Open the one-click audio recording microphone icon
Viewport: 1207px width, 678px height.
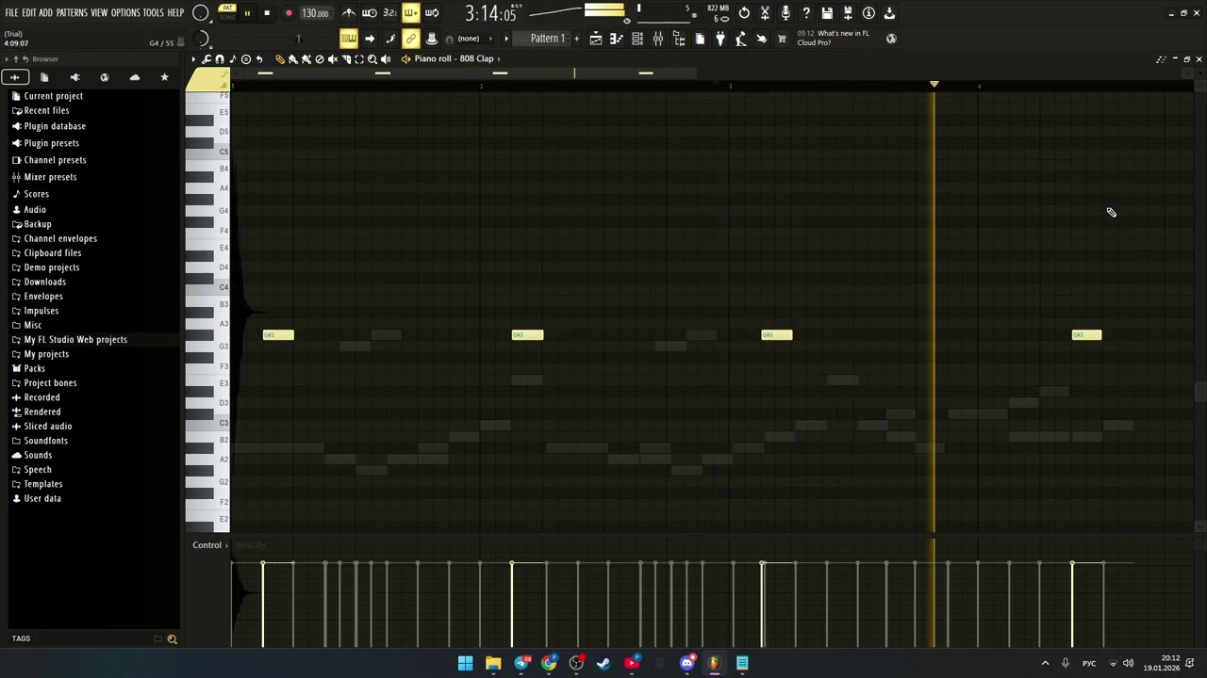coord(785,13)
